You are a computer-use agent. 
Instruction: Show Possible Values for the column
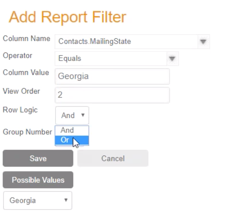pyautogui.click(x=38, y=180)
